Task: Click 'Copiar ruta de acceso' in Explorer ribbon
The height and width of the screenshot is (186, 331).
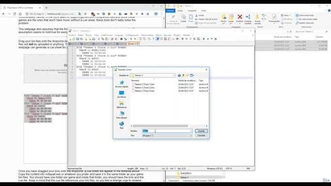Action: pos(206,19)
